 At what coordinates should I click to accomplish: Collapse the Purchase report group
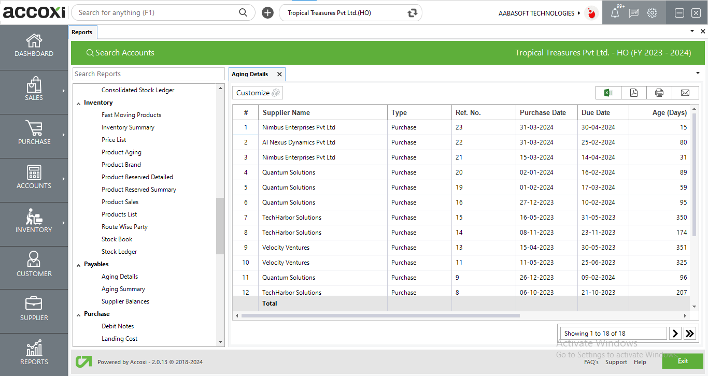click(x=79, y=314)
